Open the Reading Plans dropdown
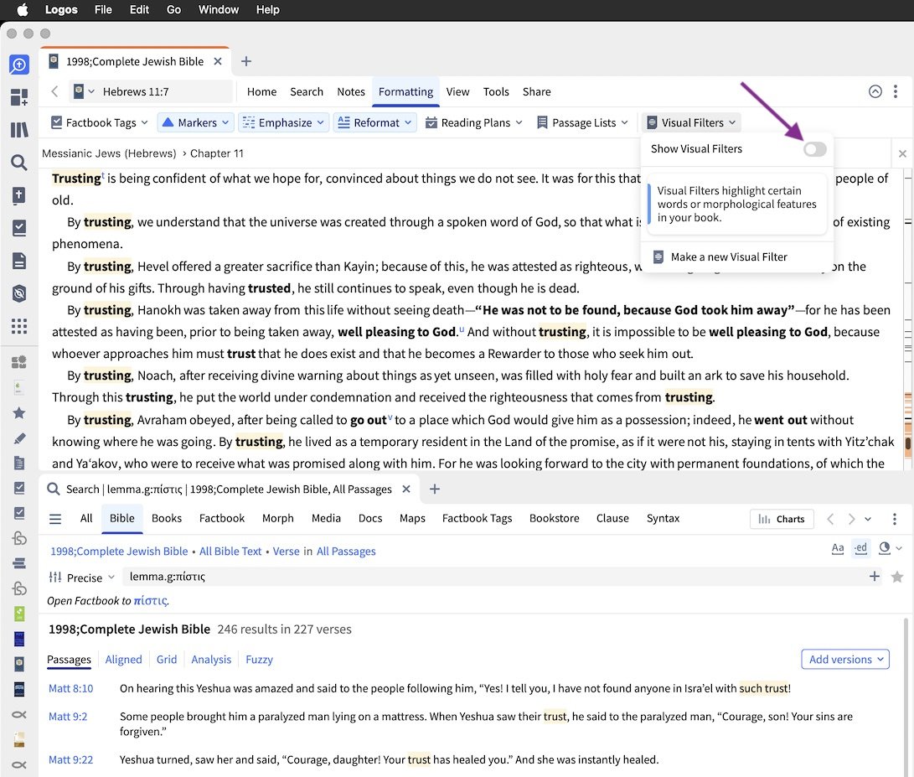Screen dimensions: 914x777 [x=473, y=122]
